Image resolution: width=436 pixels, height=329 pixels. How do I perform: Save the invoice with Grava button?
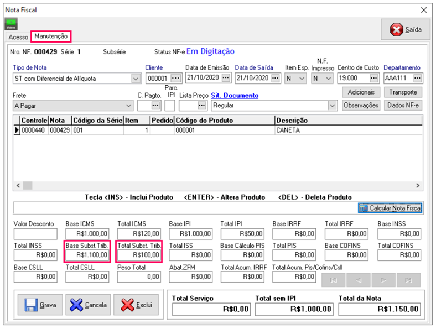[x=41, y=304]
